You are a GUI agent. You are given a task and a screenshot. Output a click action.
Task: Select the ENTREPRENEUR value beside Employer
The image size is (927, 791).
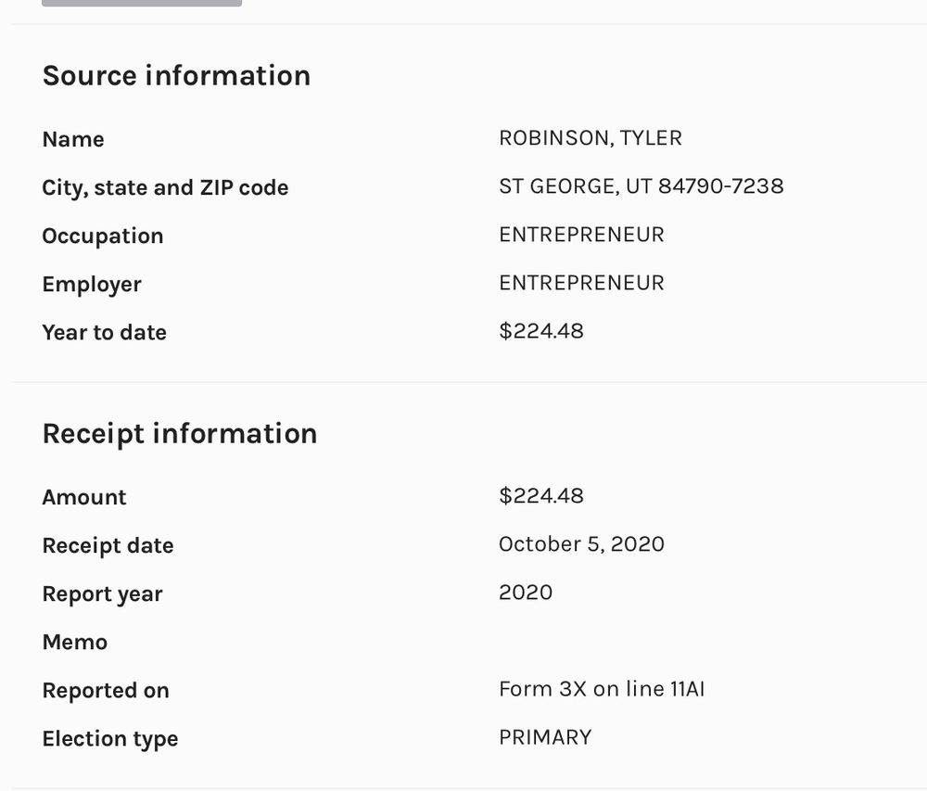(581, 283)
